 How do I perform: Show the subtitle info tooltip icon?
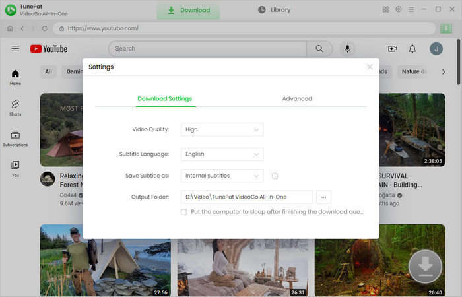(x=275, y=176)
